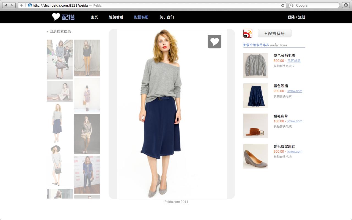Click iPeida.com 2011 footer text
This screenshot has width=352, height=220.
coord(176,202)
